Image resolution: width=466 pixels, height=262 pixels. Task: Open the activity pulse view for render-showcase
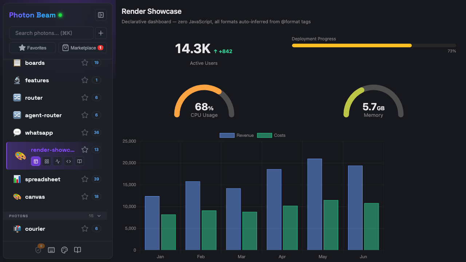58,161
